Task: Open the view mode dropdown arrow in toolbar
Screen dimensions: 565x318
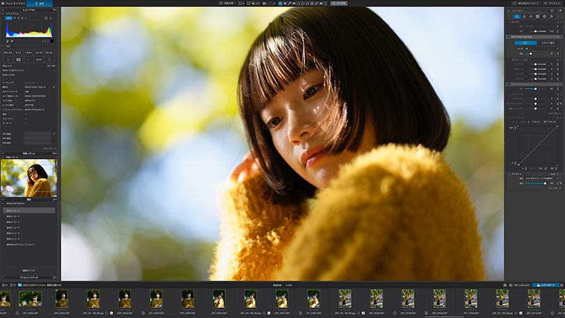Action: point(244,4)
